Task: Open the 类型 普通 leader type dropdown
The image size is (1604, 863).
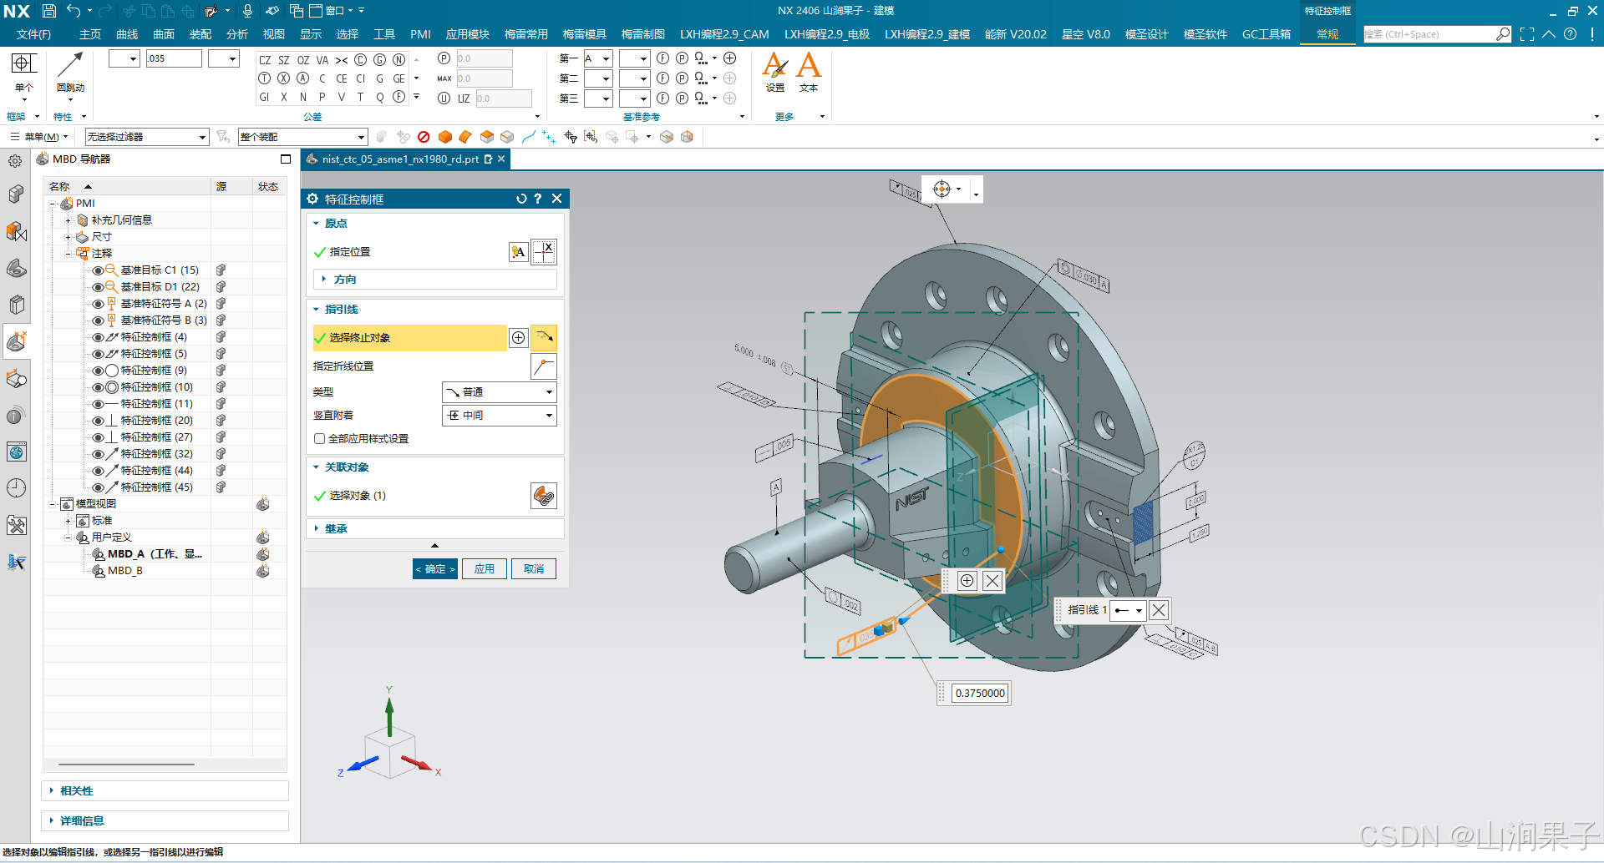Action: [499, 392]
